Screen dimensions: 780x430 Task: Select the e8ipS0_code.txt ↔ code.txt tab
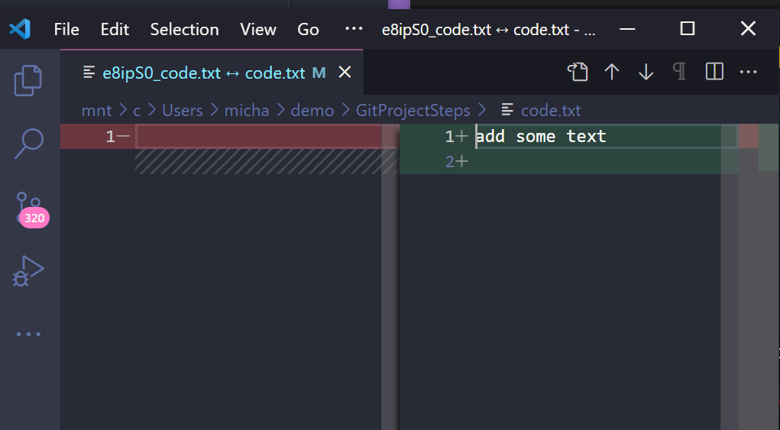click(203, 73)
